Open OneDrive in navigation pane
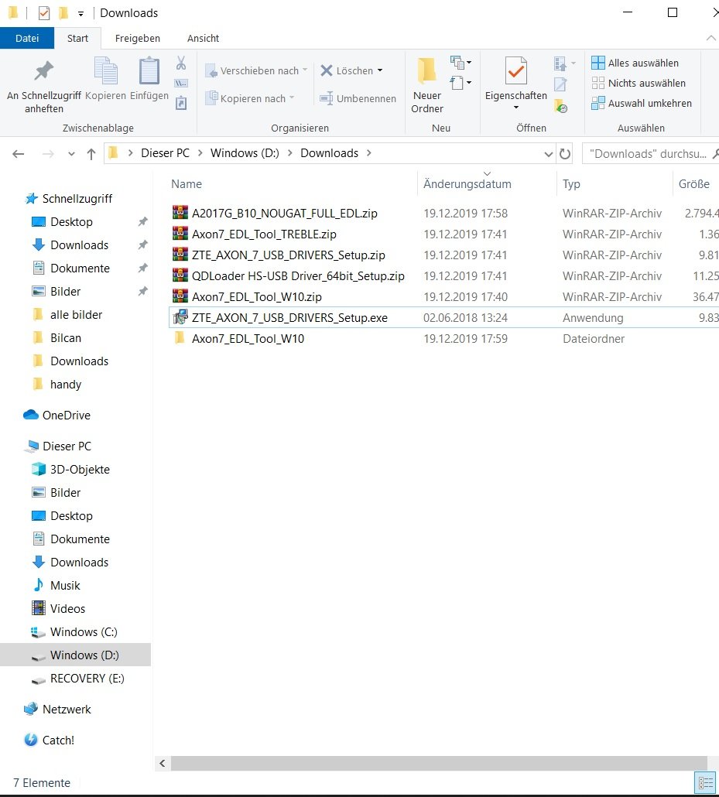This screenshot has height=797, width=719. click(x=66, y=416)
